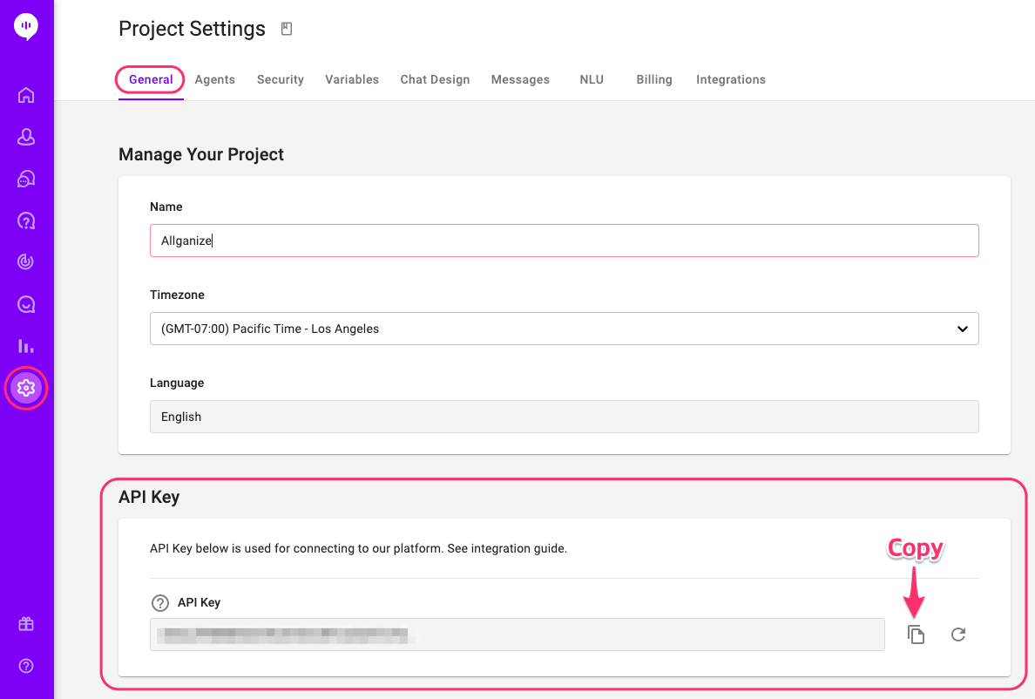
Task: Click the gift icon in the sidebar
Action: [26, 624]
